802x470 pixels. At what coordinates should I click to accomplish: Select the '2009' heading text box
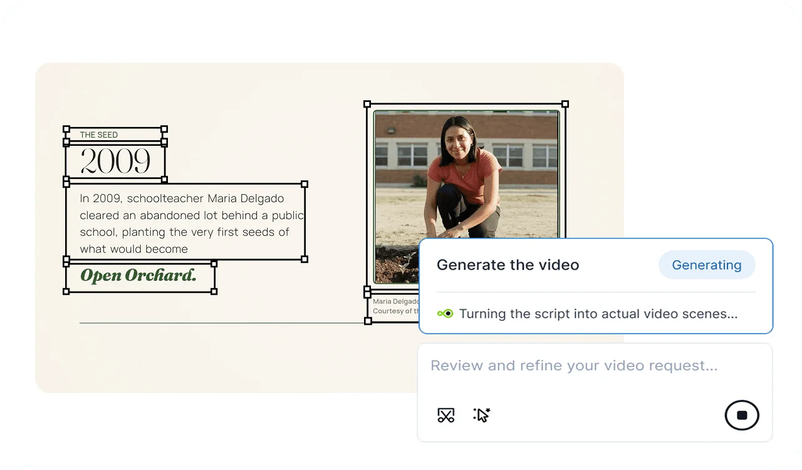pos(115,162)
